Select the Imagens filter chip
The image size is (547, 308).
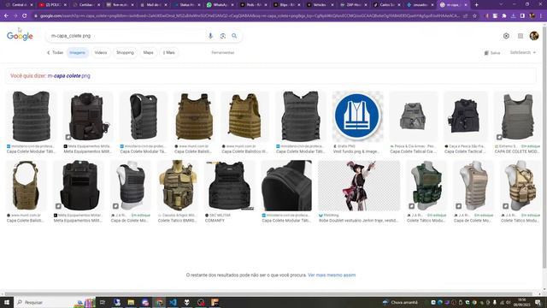point(78,53)
